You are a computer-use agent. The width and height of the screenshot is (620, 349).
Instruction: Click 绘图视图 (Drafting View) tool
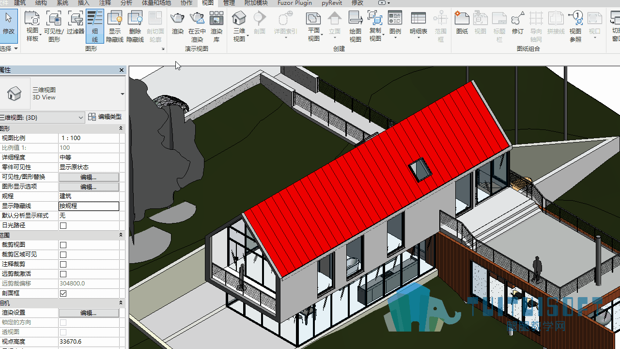[356, 27]
